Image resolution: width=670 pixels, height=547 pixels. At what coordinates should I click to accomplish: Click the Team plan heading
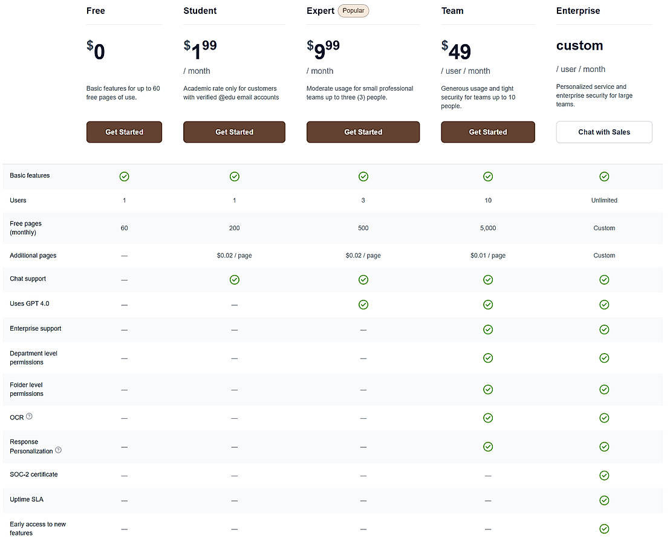[452, 11]
